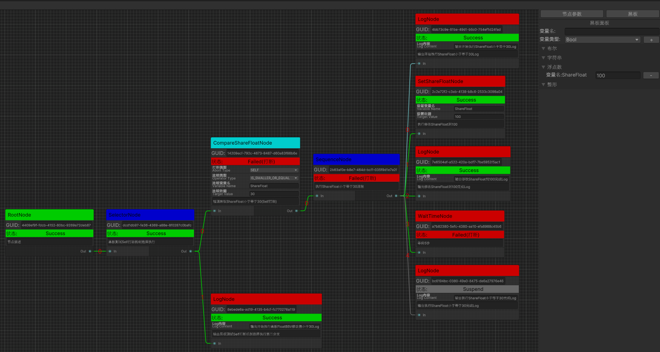Click the SelectorNode Out port
The image size is (660, 352).
pos(191,251)
